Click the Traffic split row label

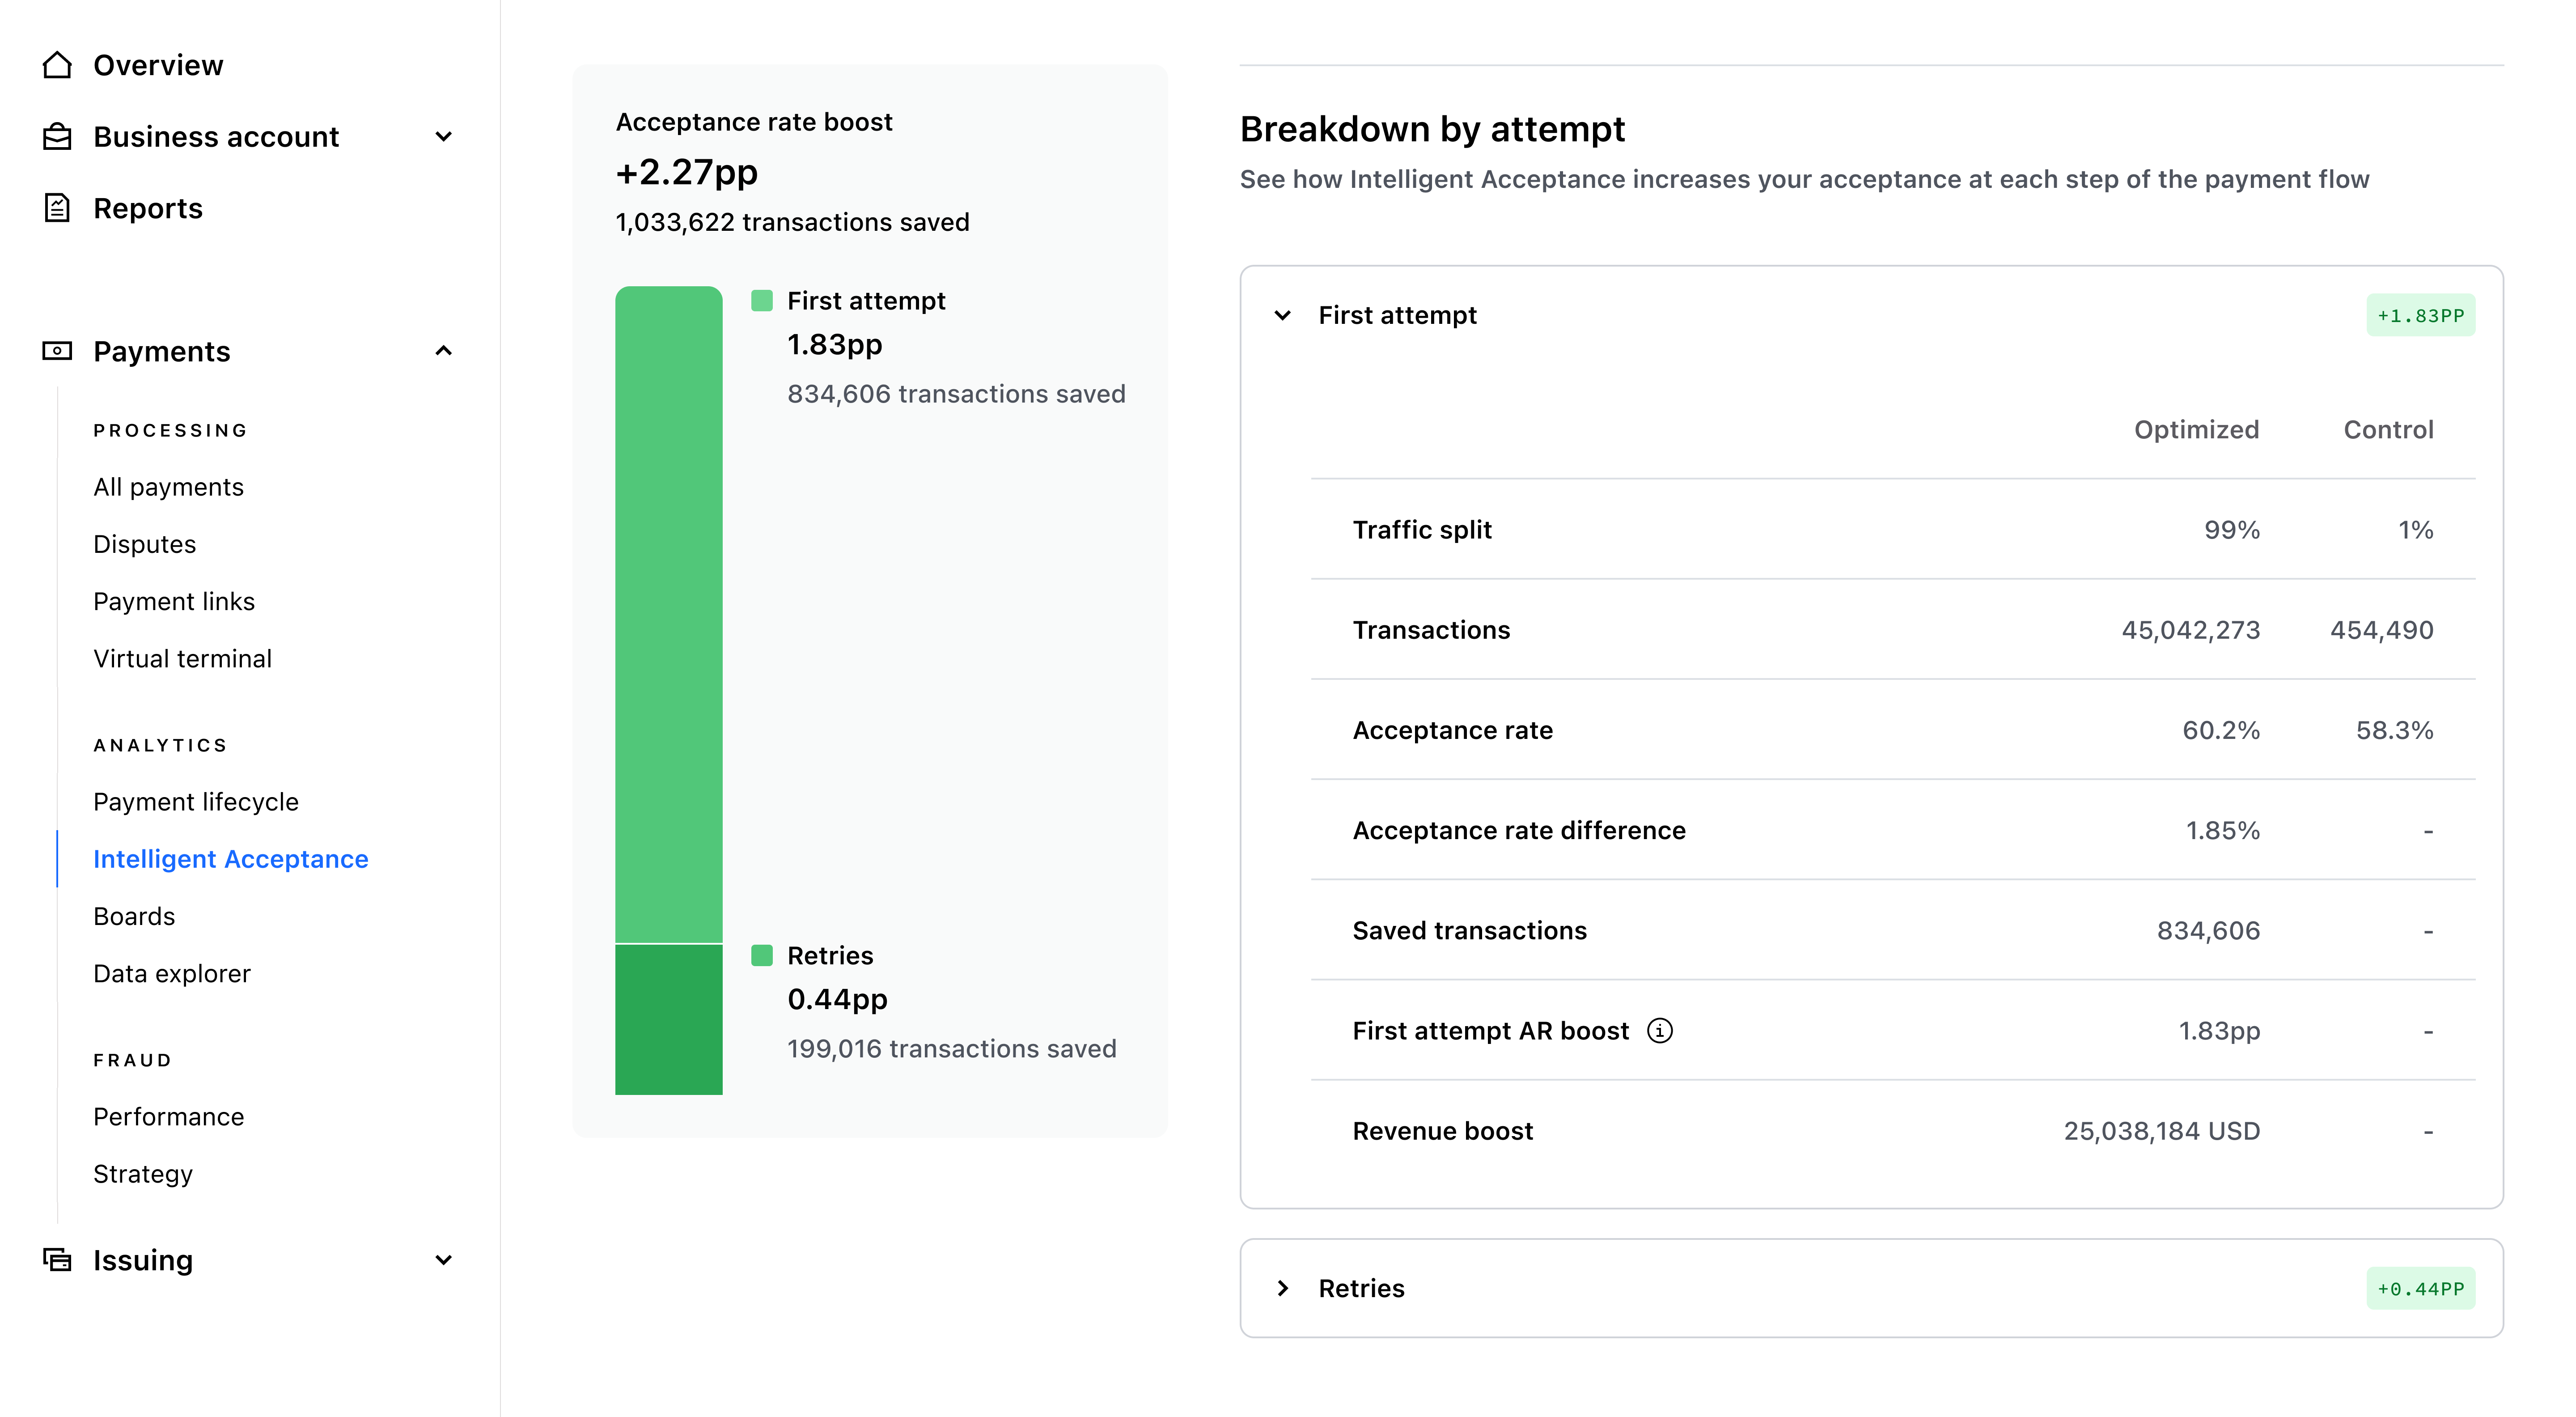1422,530
